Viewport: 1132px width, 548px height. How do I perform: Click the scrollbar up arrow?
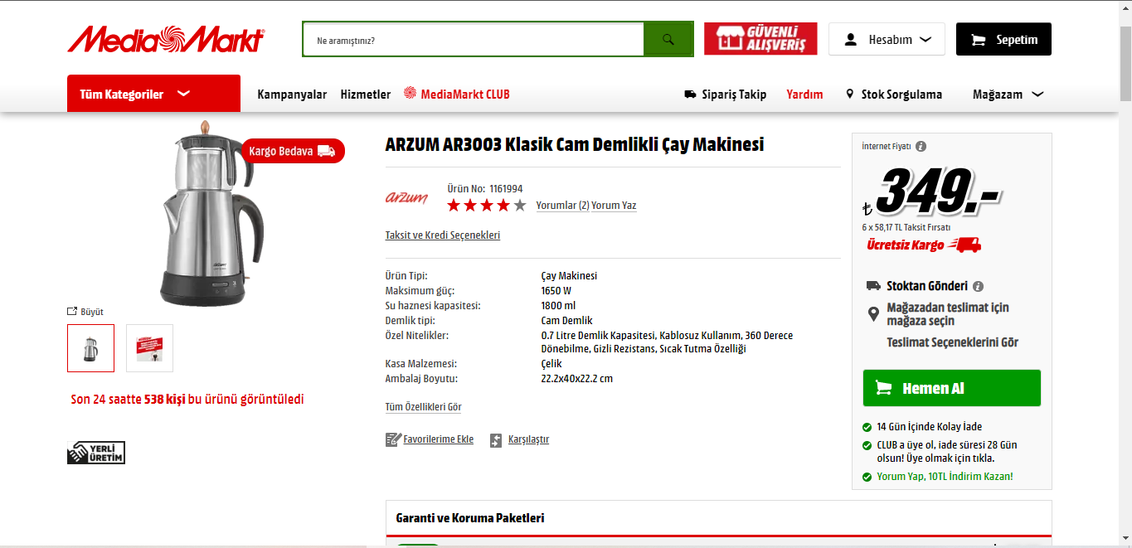click(1125, 7)
